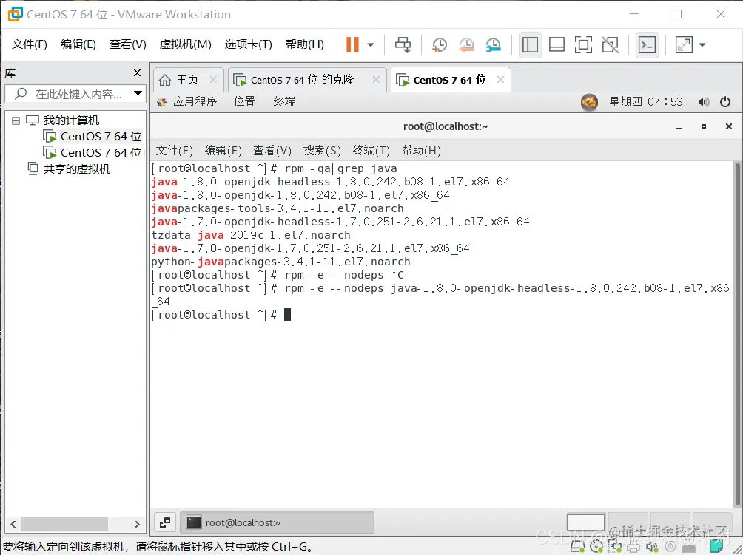Take a snapshot with the clock-plus icon

point(440,45)
